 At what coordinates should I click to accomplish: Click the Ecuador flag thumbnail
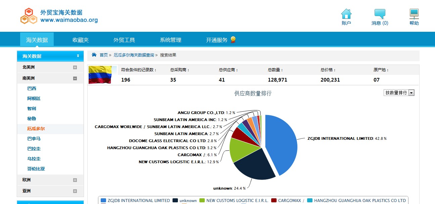[100, 75]
